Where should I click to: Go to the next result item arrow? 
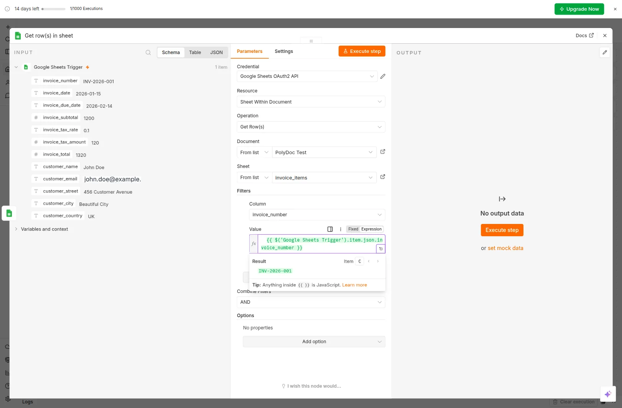pyautogui.click(x=378, y=262)
